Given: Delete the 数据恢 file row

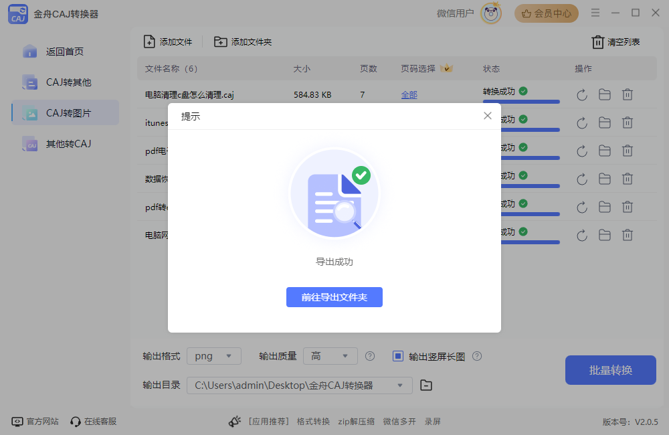Looking at the screenshot, I should [628, 179].
